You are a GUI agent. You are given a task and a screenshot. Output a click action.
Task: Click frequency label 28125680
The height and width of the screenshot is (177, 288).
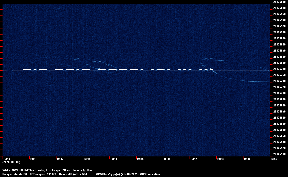point(279,99)
